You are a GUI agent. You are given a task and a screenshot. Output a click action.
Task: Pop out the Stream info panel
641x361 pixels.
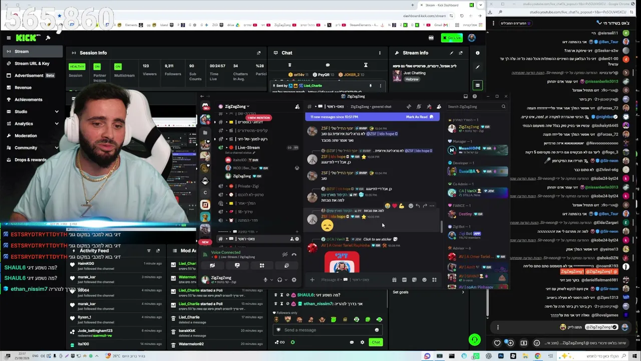click(461, 53)
